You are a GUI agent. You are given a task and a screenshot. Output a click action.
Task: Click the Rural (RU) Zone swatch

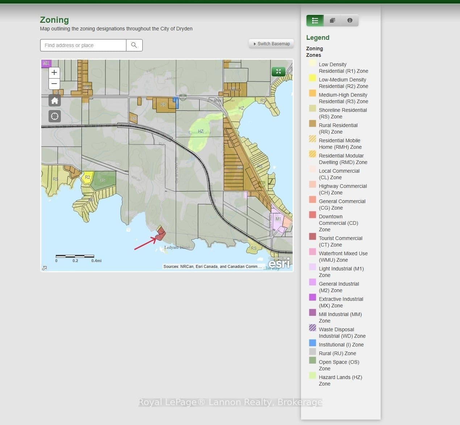tap(313, 352)
